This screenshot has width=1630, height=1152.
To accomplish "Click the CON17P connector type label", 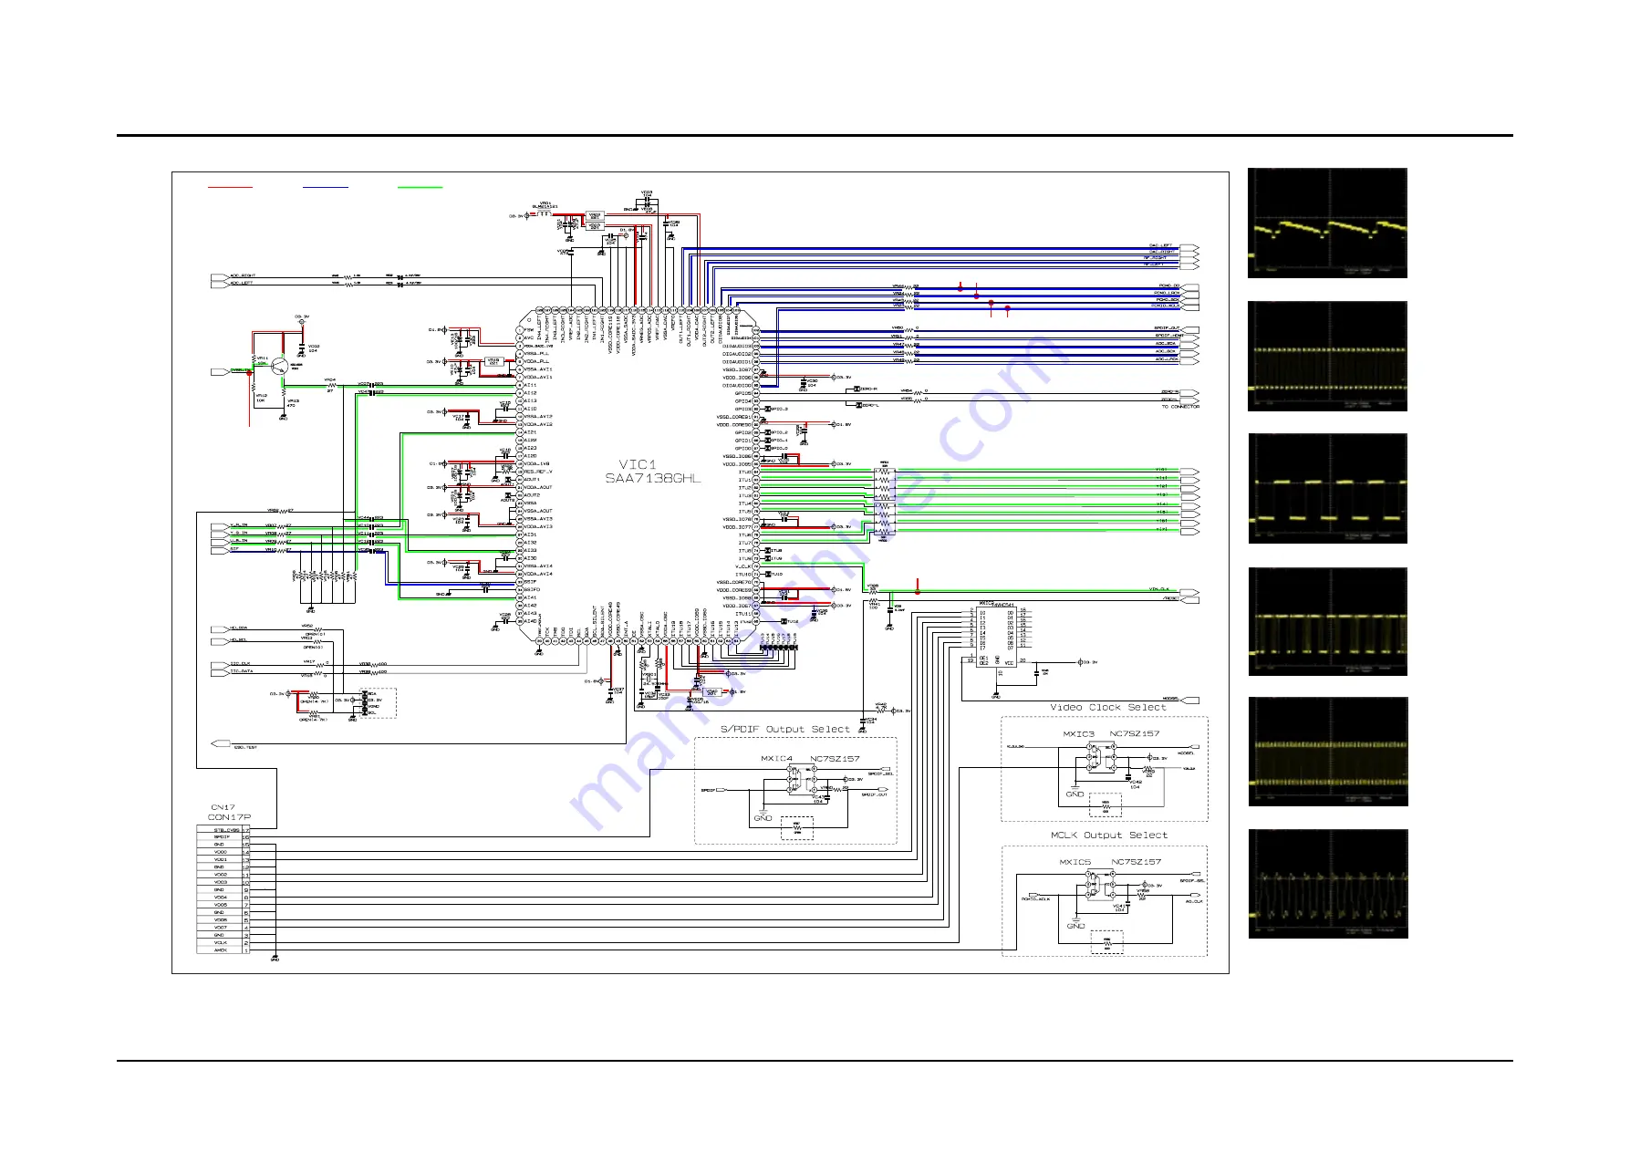I will point(229,817).
